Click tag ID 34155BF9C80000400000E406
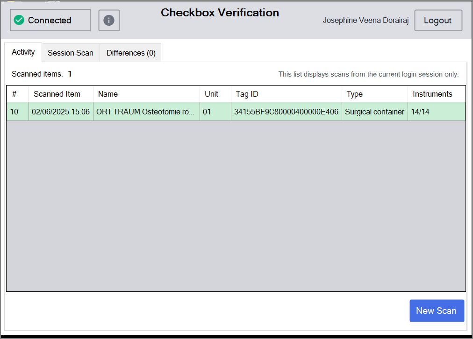 [x=286, y=112]
